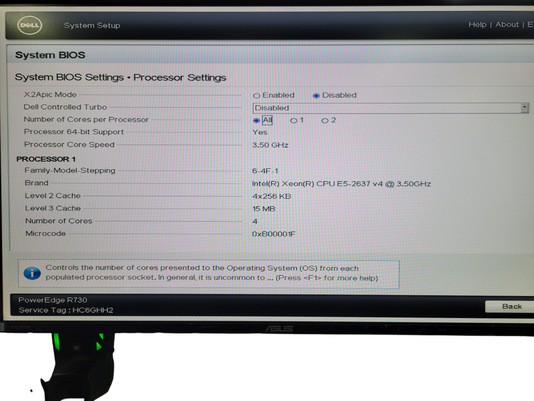The width and height of the screenshot is (534, 401).
Task: Click the 15 MB cache value
Action: (264, 209)
